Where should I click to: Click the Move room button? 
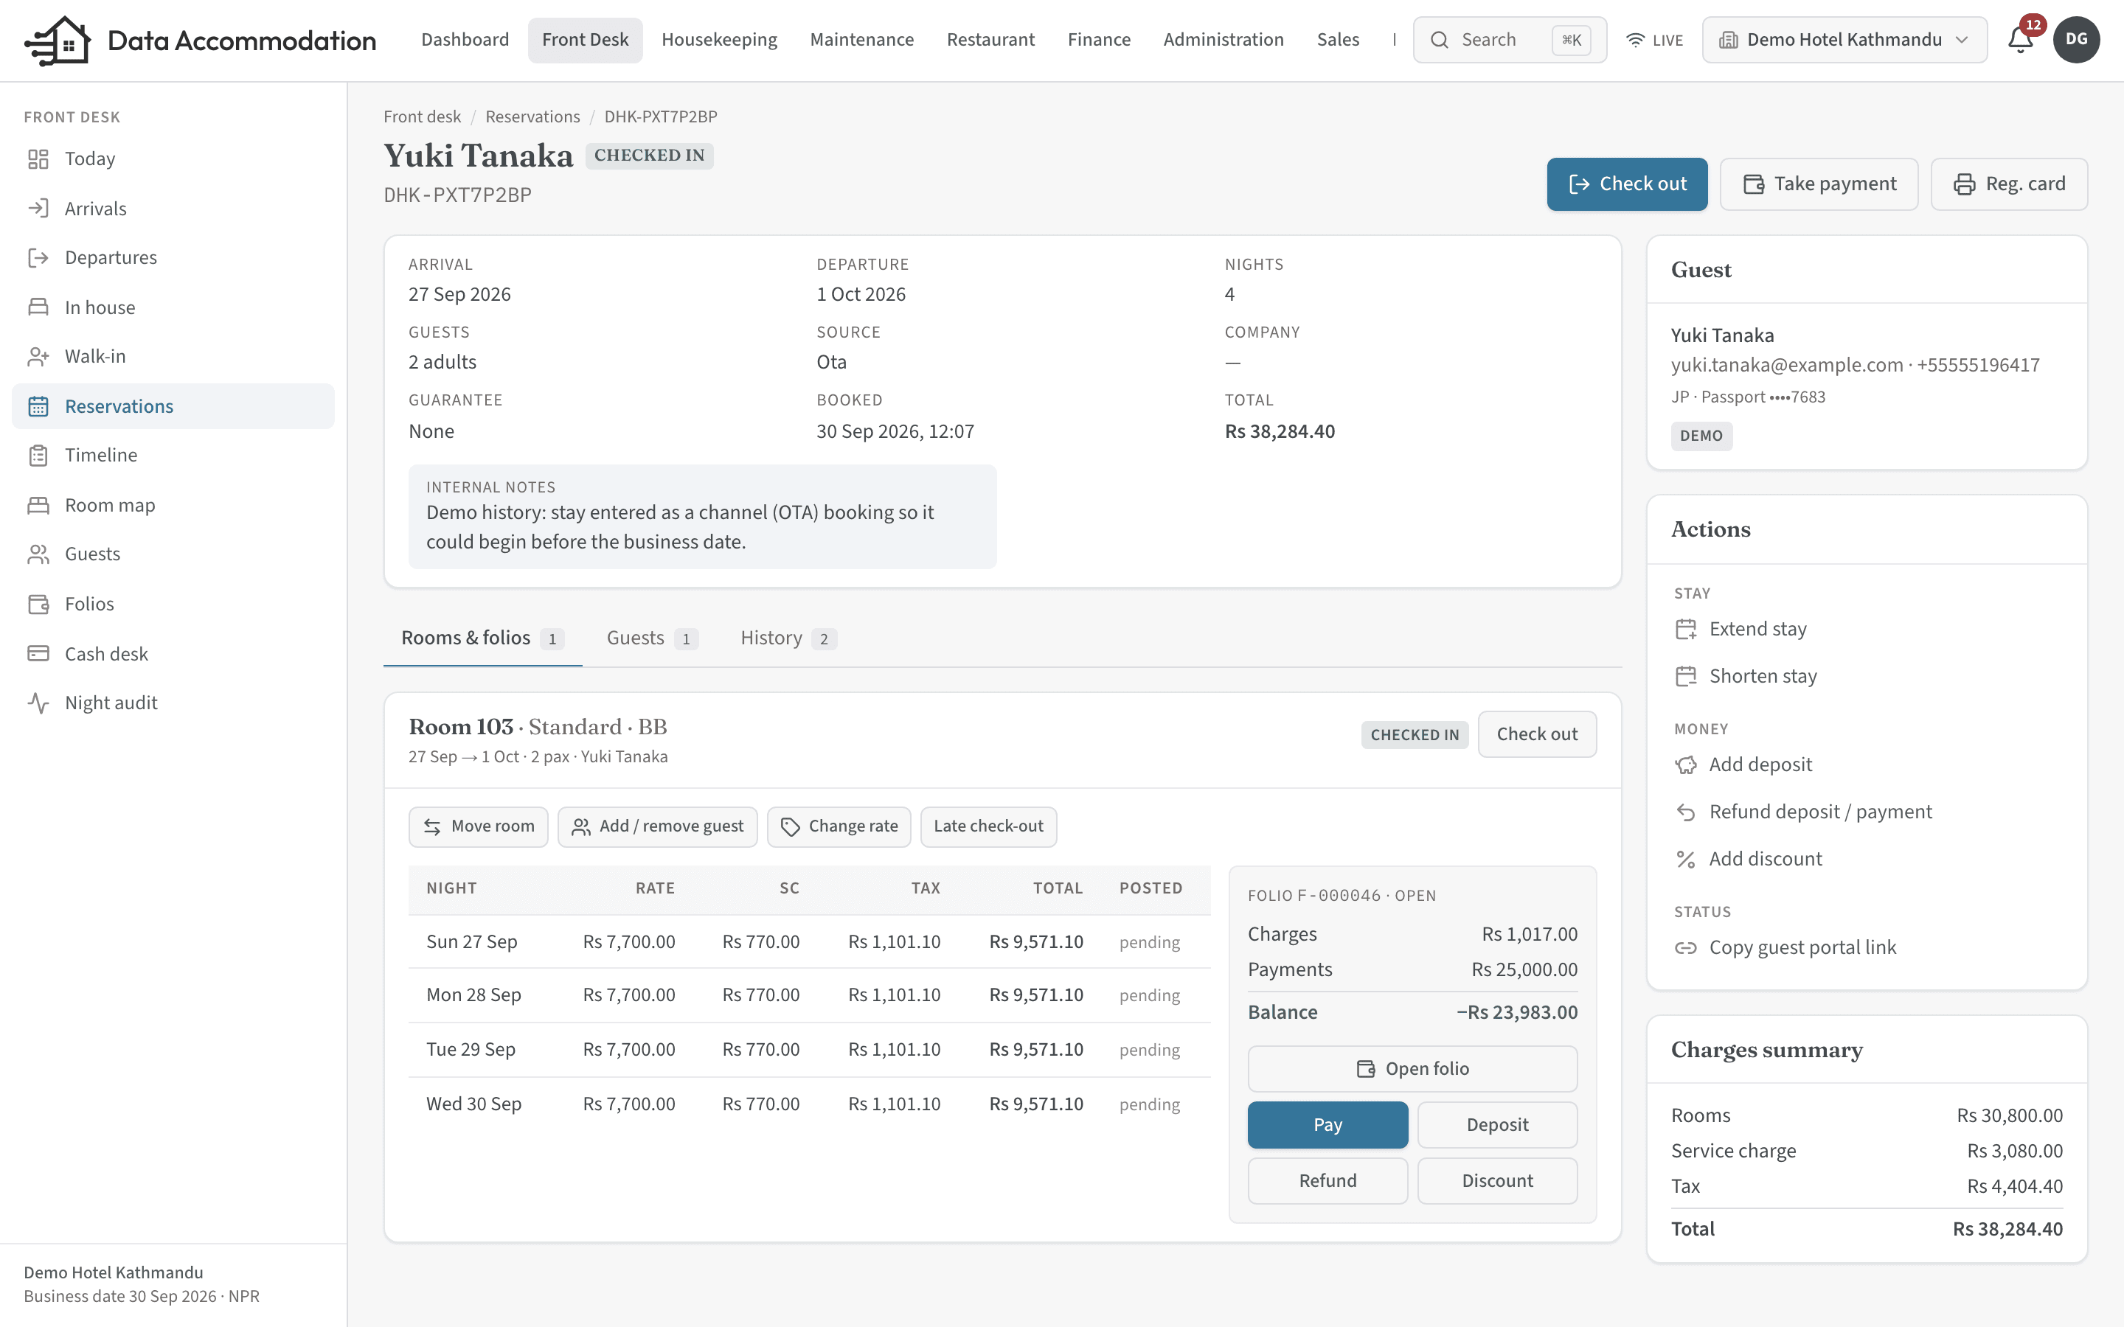(x=479, y=826)
